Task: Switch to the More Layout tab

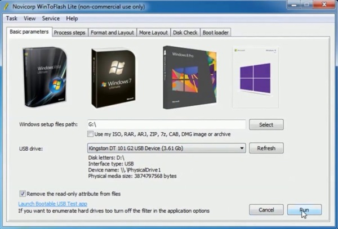Action: click(x=153, y=33)
